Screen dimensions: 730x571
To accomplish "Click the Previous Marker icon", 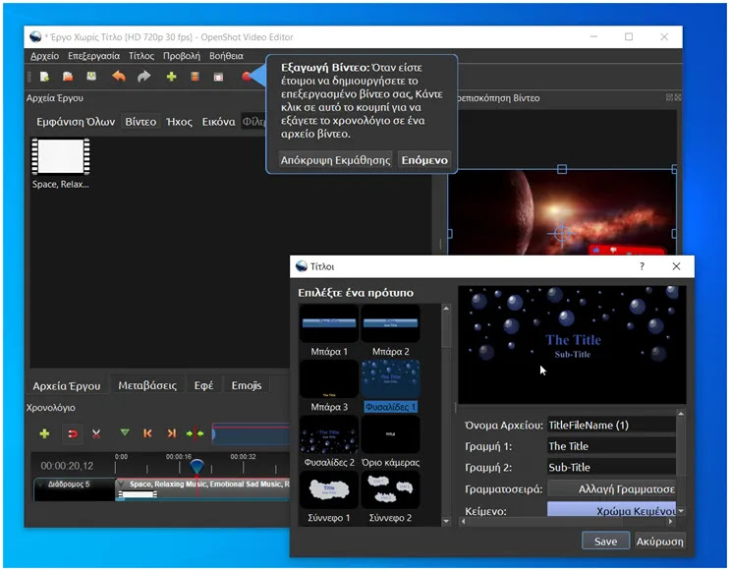I will (147, 433).
